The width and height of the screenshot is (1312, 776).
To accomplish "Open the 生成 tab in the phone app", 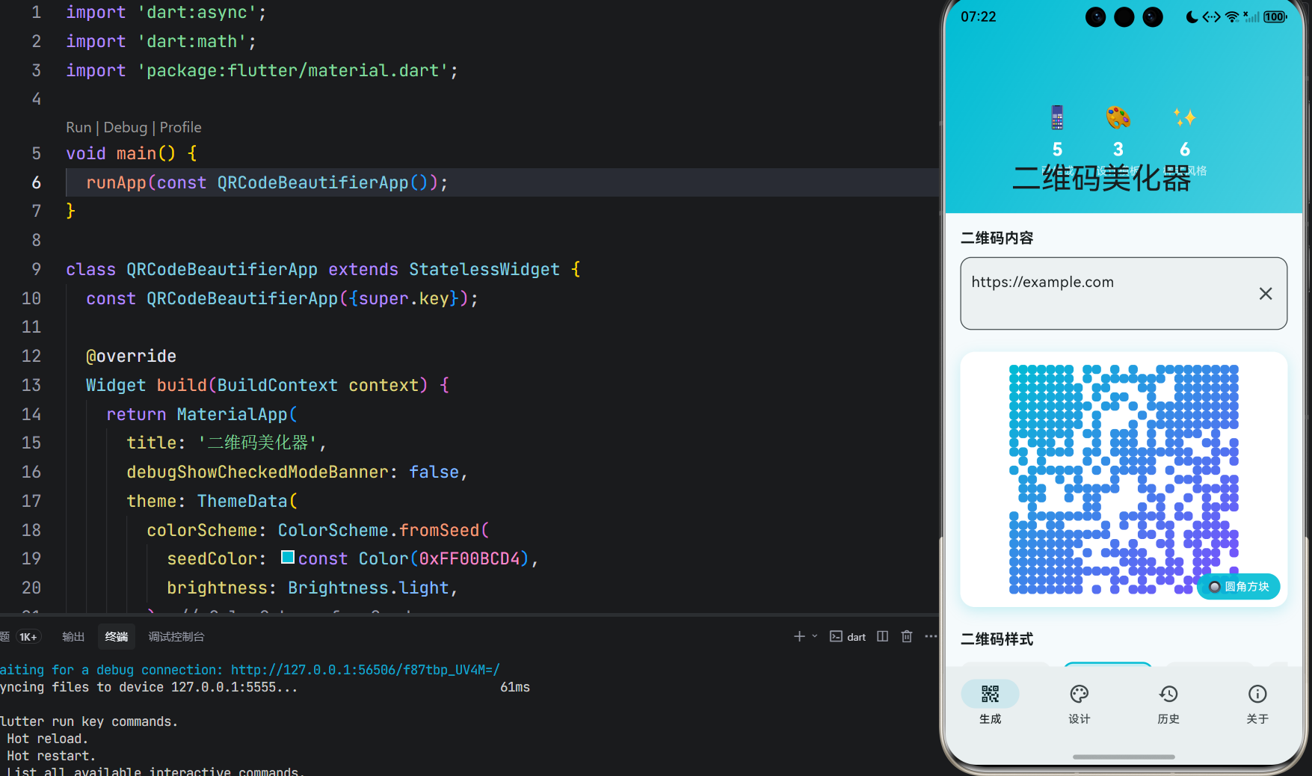I will pyautogui.click(x=990, y=703).
